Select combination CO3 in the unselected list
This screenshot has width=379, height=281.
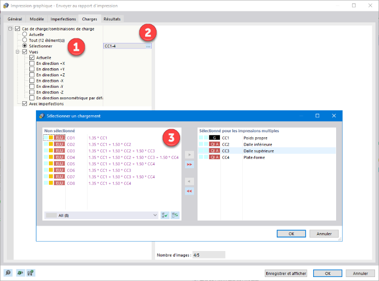pyautogui.click(x=112, y=151)
